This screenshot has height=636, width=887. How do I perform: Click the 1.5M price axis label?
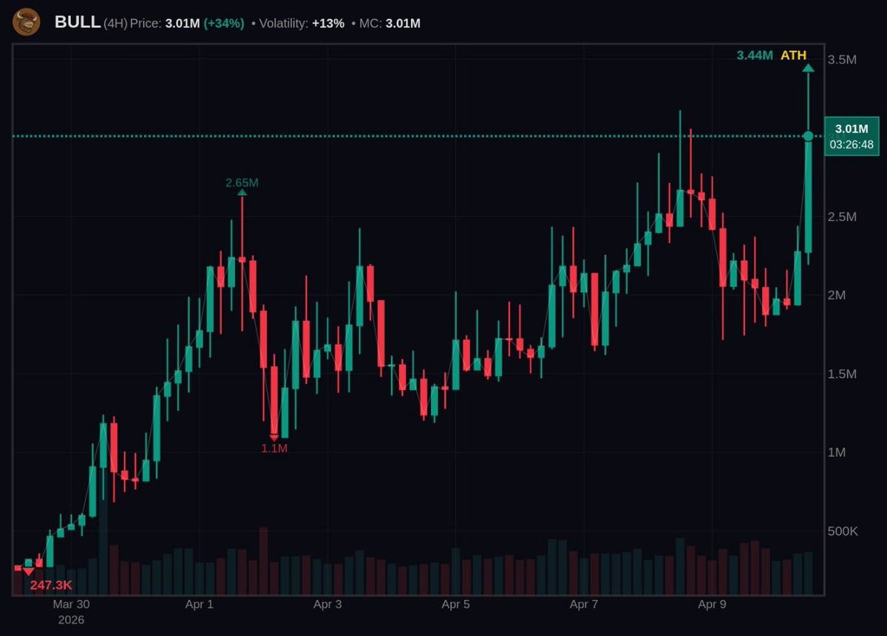(x=843, y=374)
